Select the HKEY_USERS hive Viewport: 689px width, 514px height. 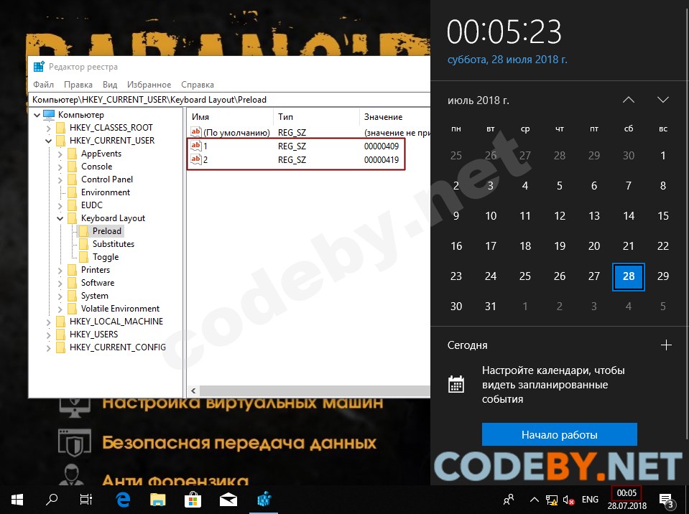point(93,335)
